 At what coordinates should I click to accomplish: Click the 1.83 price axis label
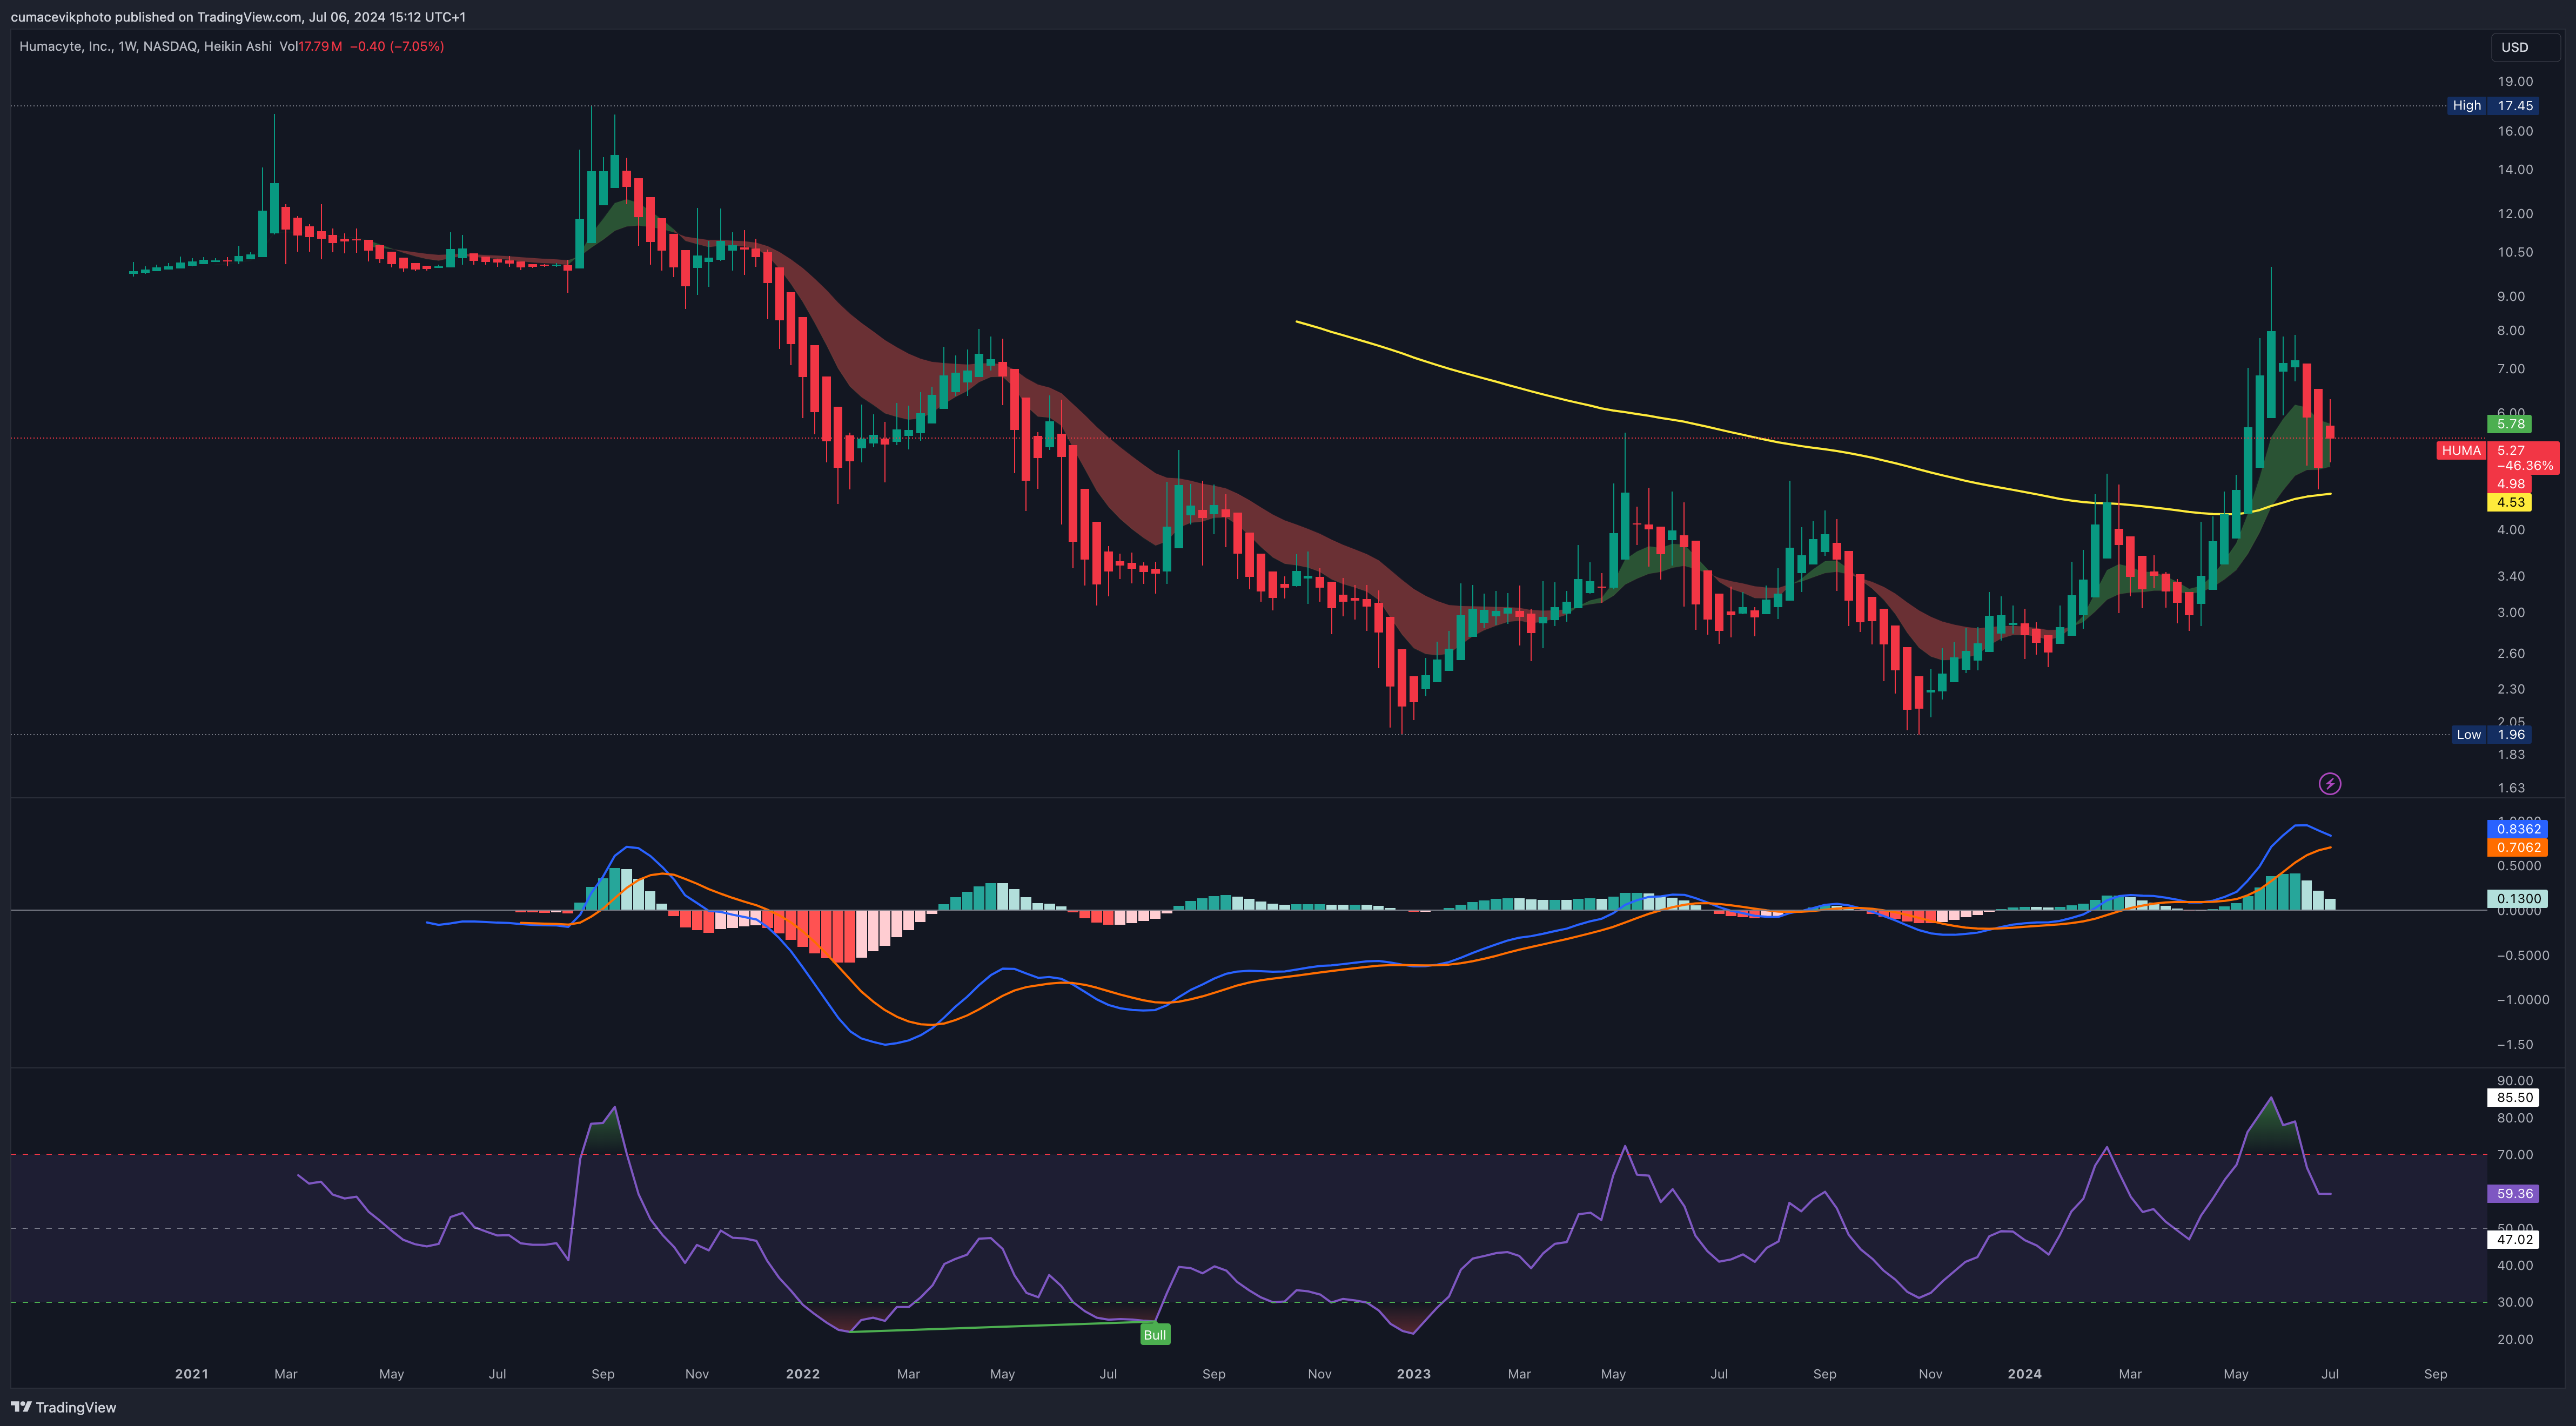click(2511, 754)
